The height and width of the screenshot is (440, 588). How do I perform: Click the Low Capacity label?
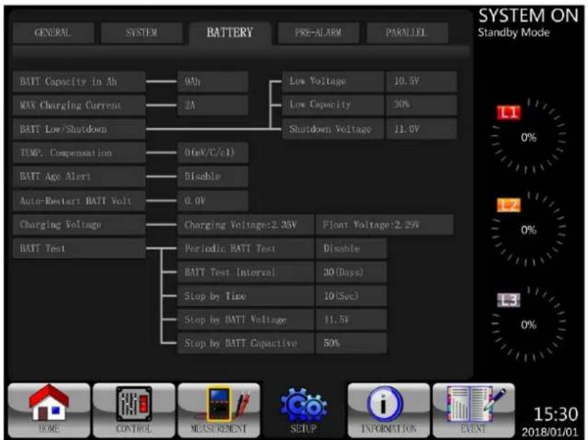[333, 105]
